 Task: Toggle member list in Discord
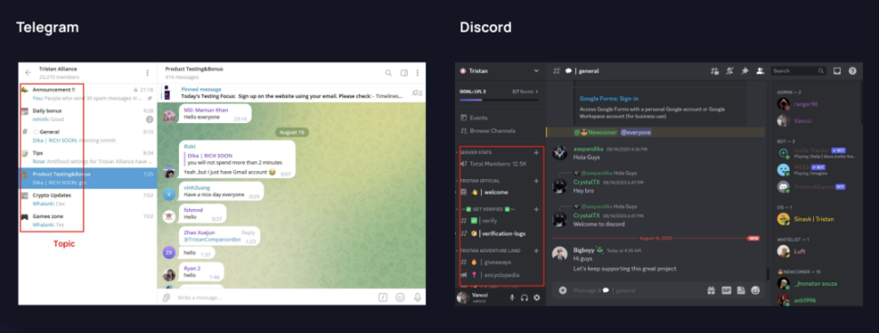click(761, 71)
